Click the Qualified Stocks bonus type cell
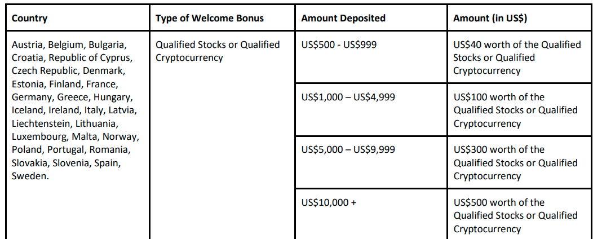The height and width of the screenshot is (239, 593). [217, 51]
